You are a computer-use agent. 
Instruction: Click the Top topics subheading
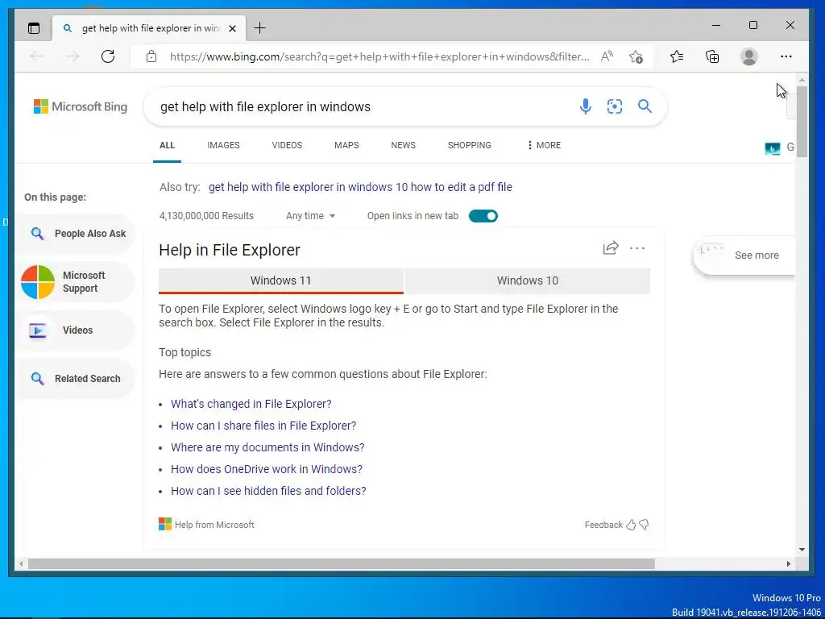184,353
